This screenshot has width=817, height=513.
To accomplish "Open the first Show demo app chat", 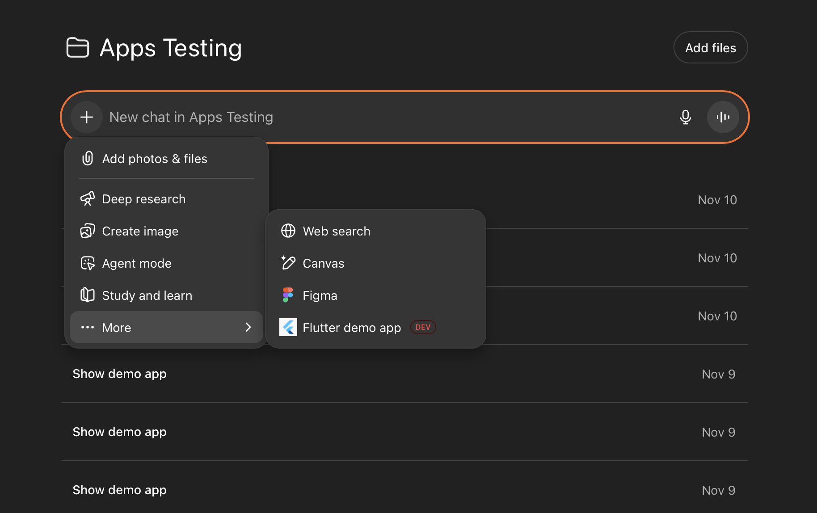I will click(119, 374).
